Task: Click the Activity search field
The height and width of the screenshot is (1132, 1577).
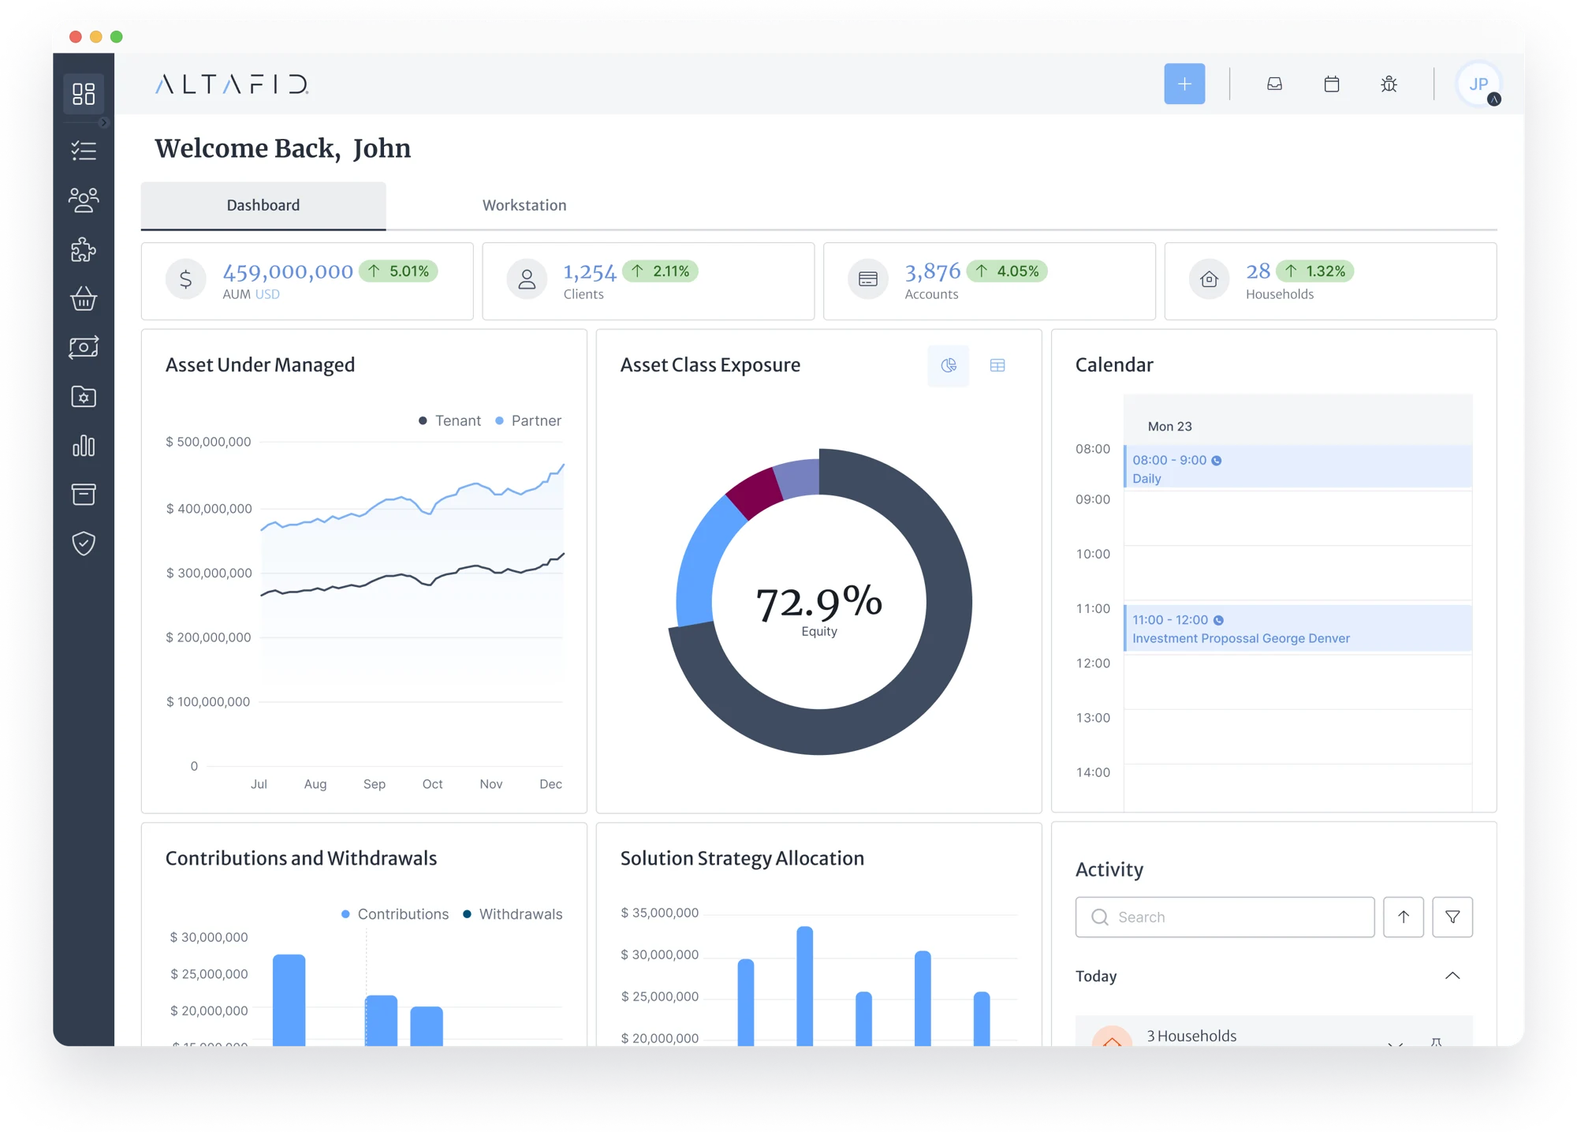Action: (1225, 917)
